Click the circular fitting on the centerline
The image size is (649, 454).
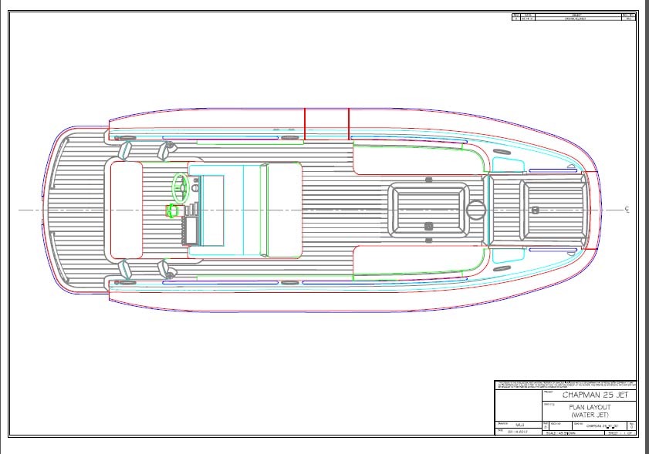(x=475, y=209)
